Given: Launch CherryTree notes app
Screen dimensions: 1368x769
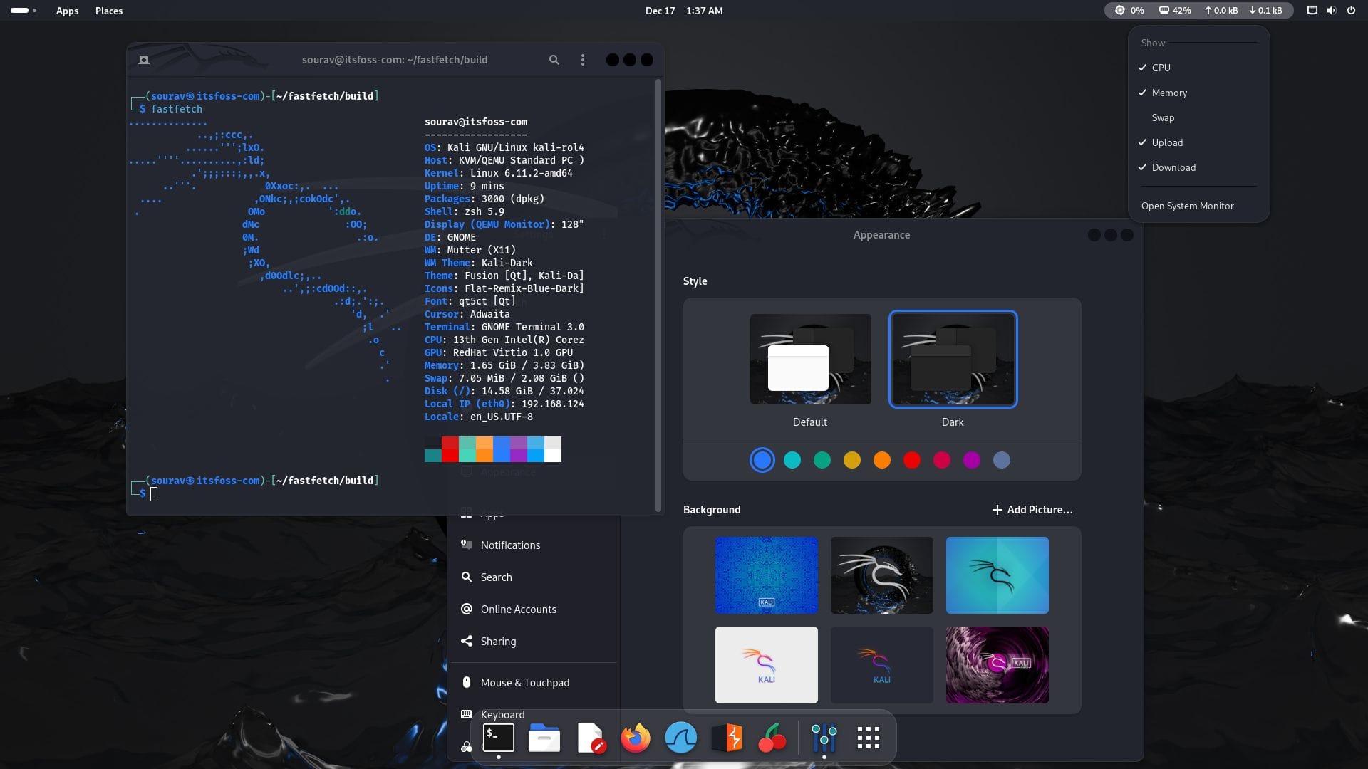Looking at the screenshot, I should (772, 738).
